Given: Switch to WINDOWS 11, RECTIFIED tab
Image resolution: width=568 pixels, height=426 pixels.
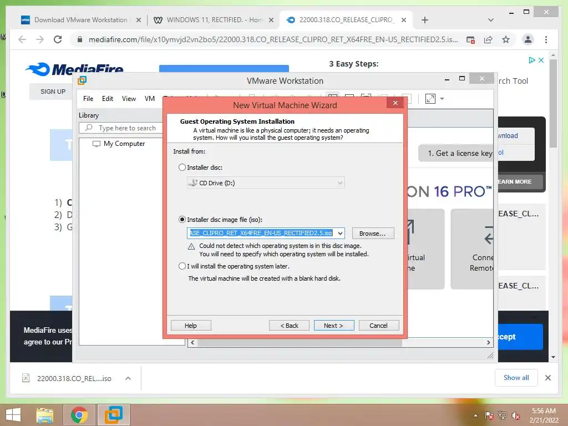Looking at the screenshot, I should [x=215, y=20].
